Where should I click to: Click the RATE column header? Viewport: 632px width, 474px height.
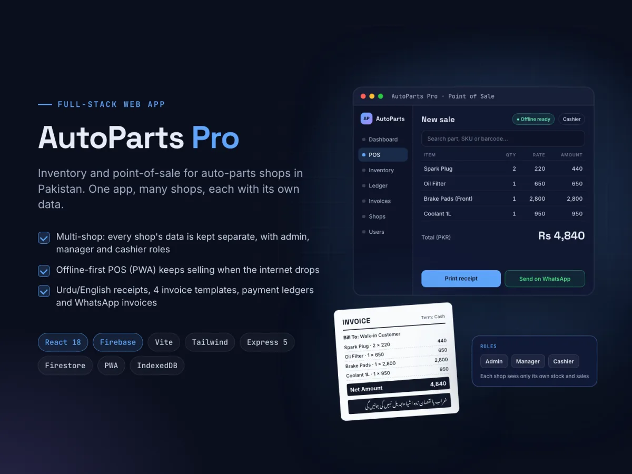pos(539,155)
